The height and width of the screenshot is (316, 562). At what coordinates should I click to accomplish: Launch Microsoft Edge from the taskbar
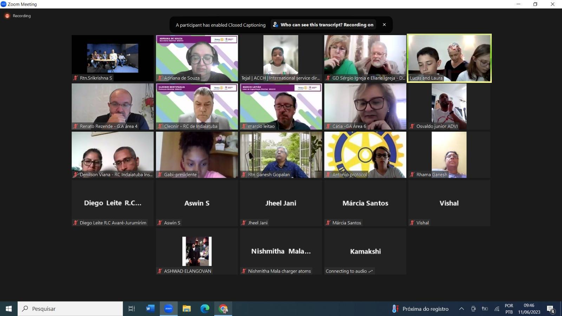pos(205,309)
